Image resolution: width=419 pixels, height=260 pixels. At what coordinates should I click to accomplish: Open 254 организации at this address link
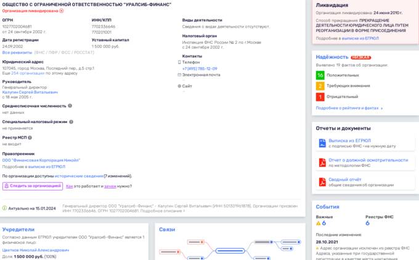(28, 73)
